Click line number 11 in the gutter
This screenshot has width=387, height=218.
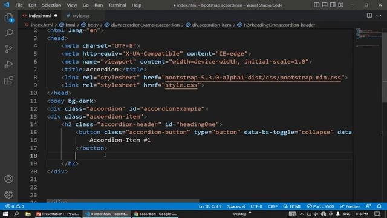34,101
